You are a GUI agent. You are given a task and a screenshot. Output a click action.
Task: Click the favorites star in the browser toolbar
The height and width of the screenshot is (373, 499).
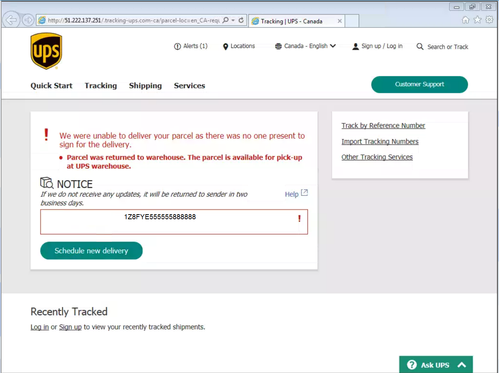click(477, 20)
